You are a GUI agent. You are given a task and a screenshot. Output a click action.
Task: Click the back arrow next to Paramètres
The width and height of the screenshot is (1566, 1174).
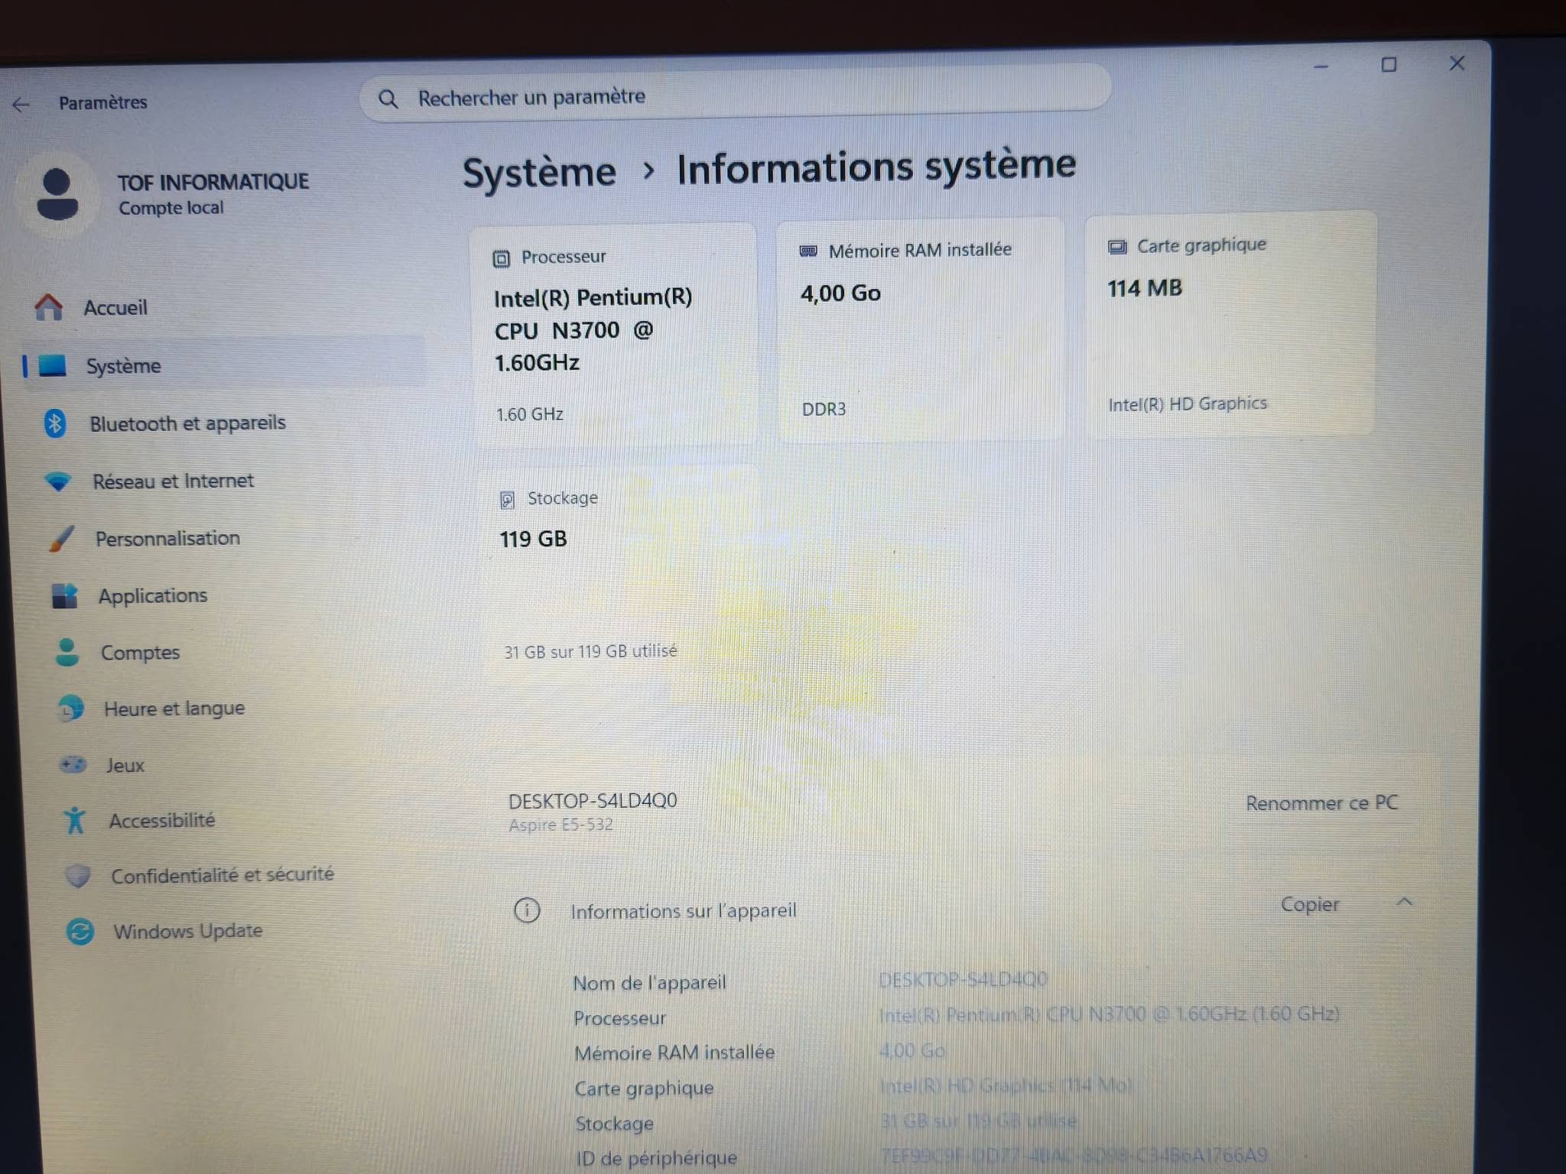21,104
